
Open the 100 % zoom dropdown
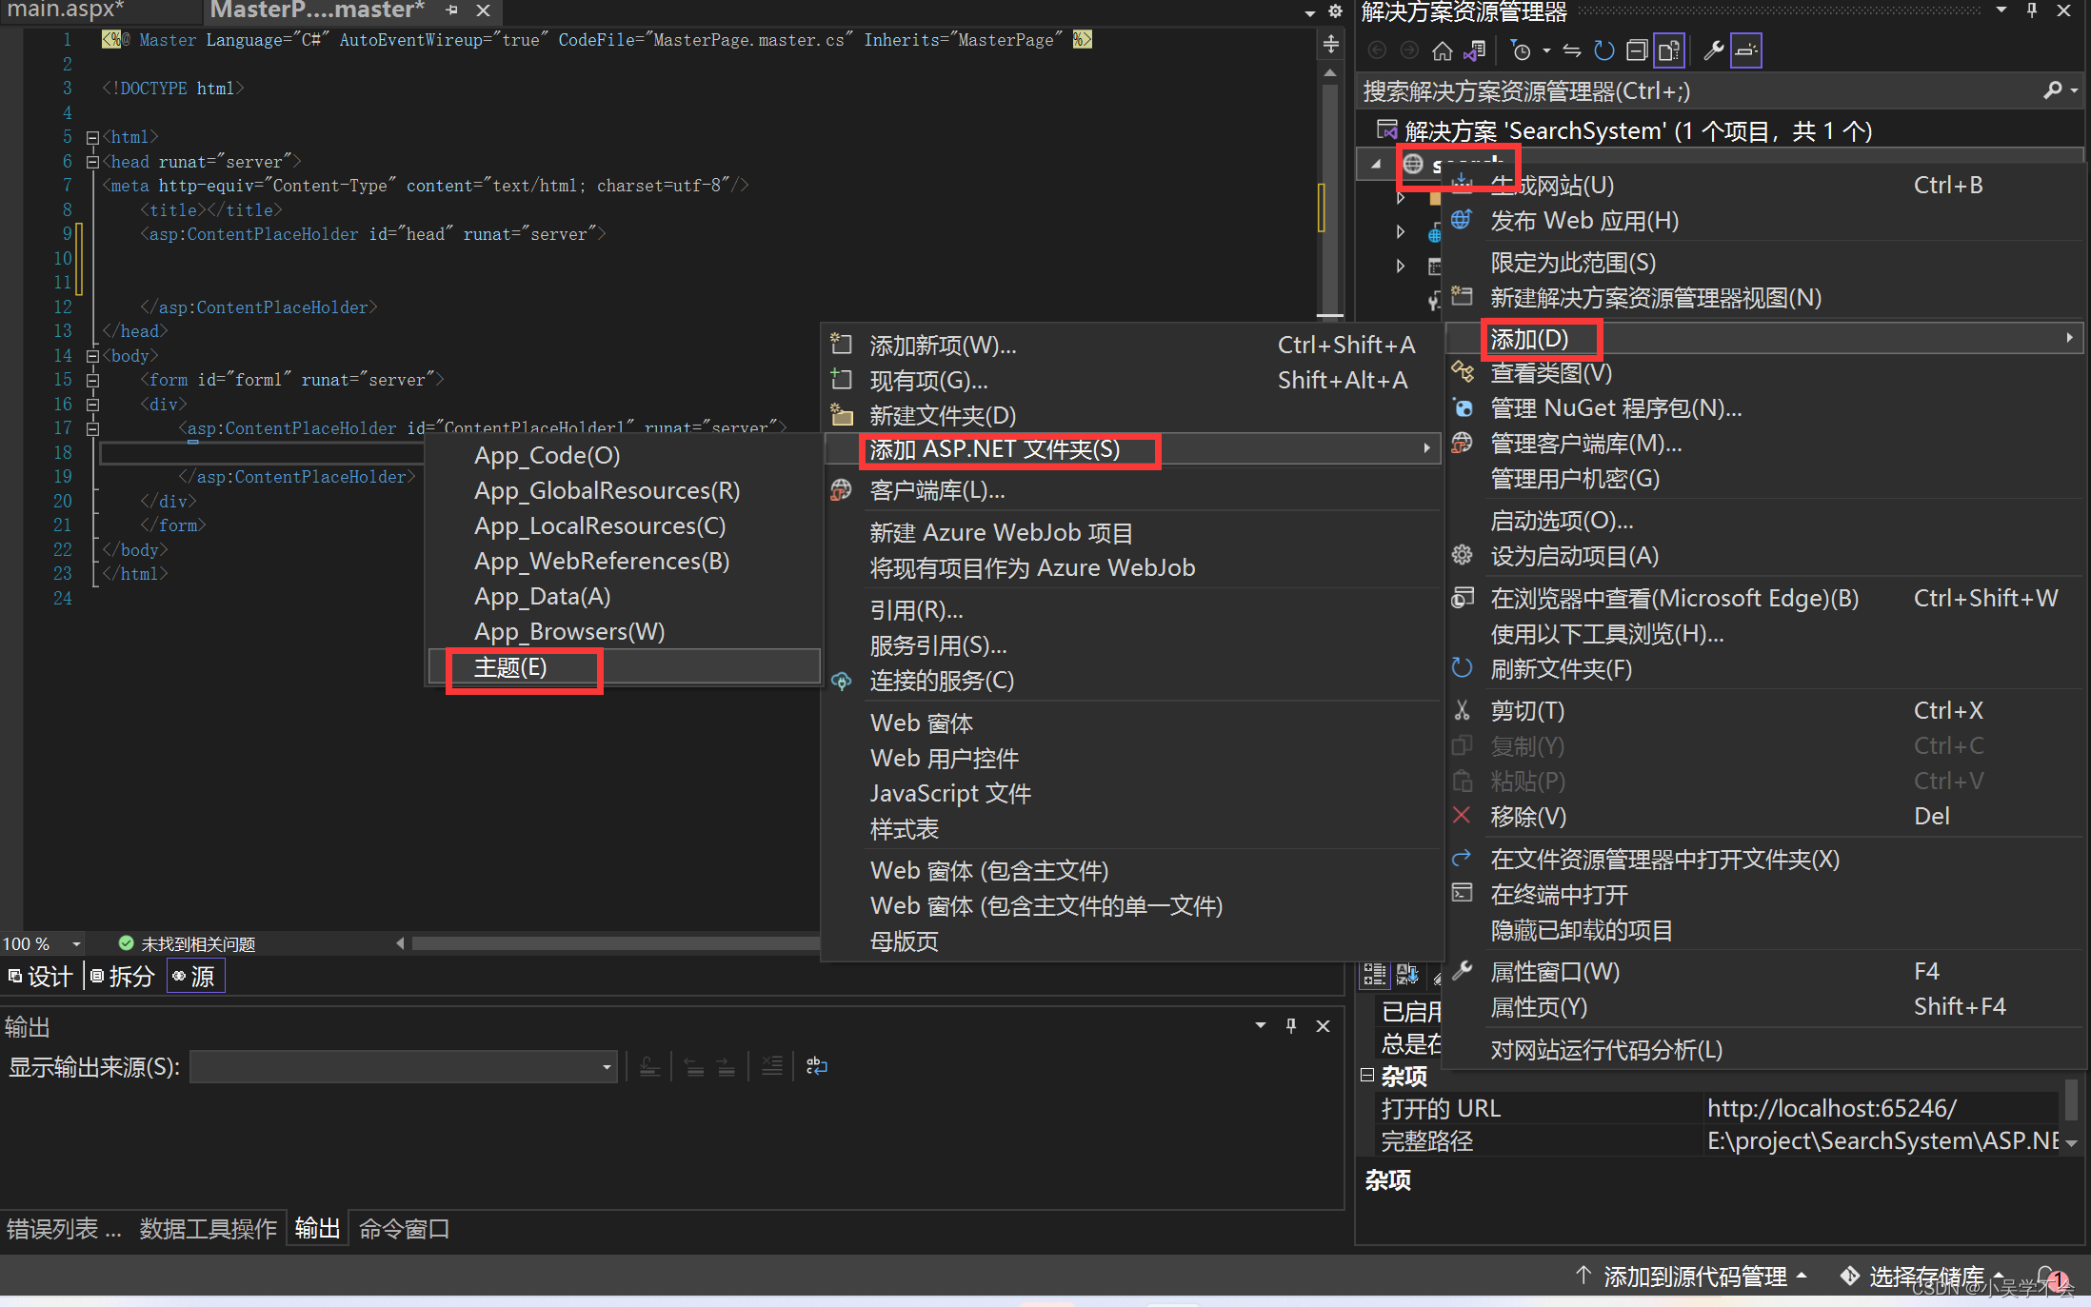(76, 943)
